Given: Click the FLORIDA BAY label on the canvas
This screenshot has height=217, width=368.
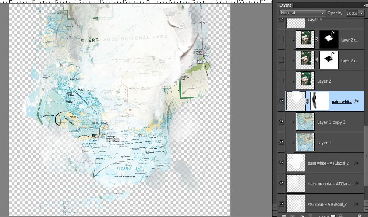Looking at the screenshot, I should (129, 169).
